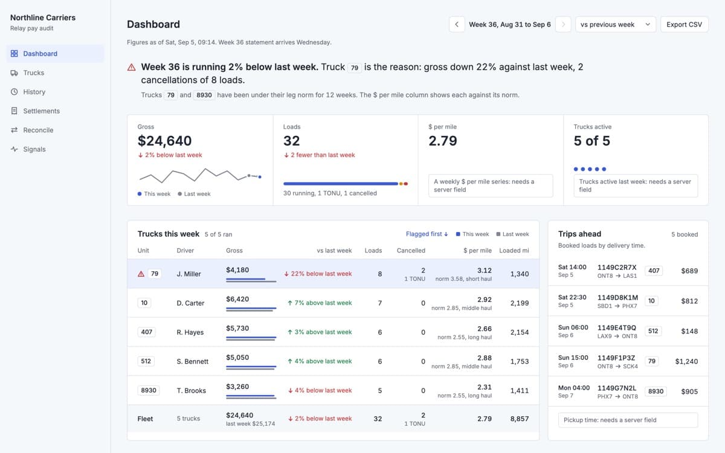Screen dimensions: 725x453
Task: Click 30 running, 1 TONU, 1 cancelled text
Action: click(330, 193)
